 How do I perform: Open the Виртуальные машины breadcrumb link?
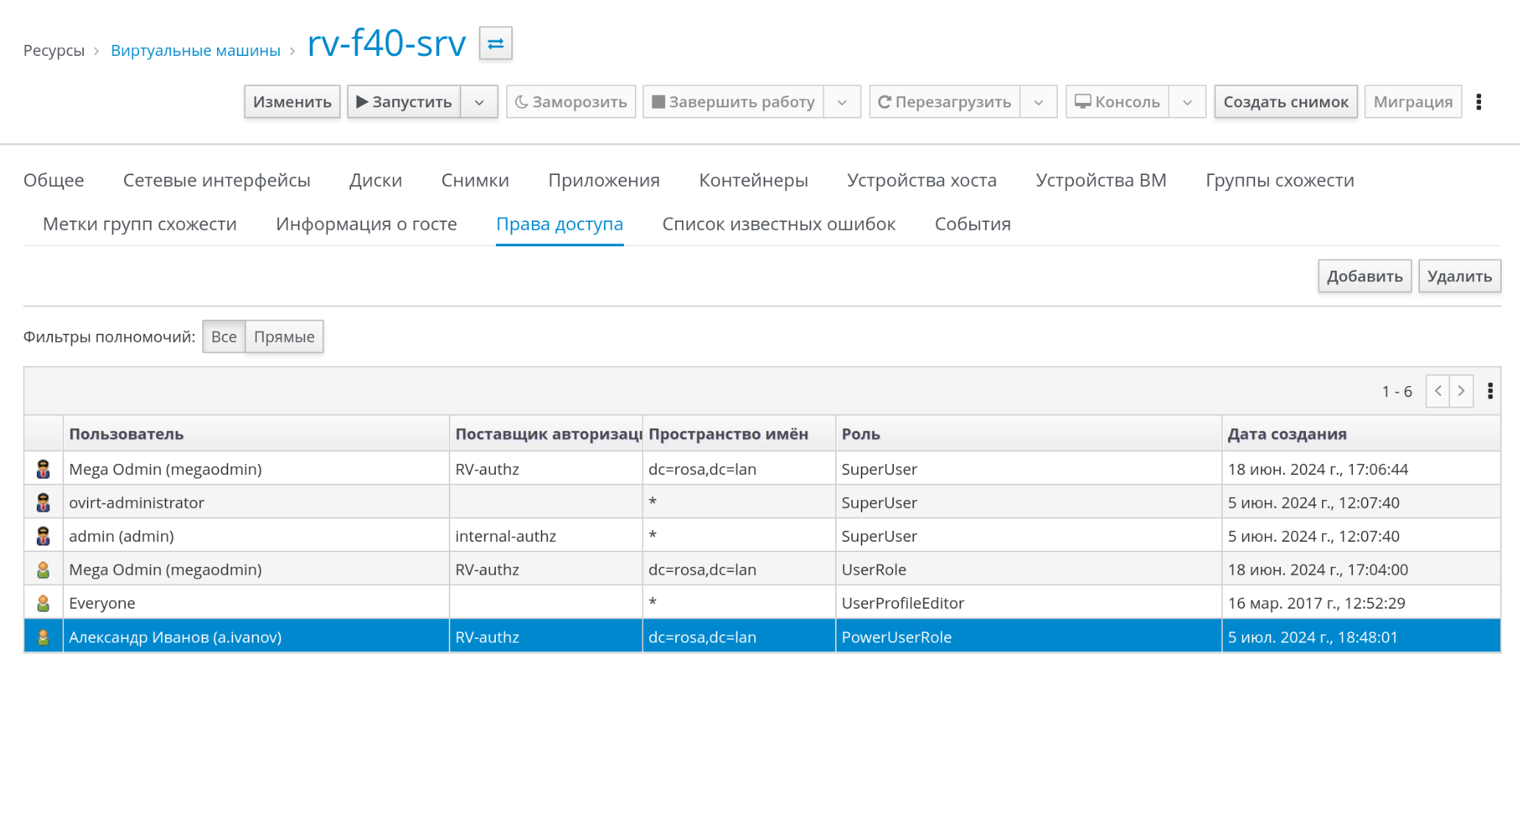coord(196,51)
